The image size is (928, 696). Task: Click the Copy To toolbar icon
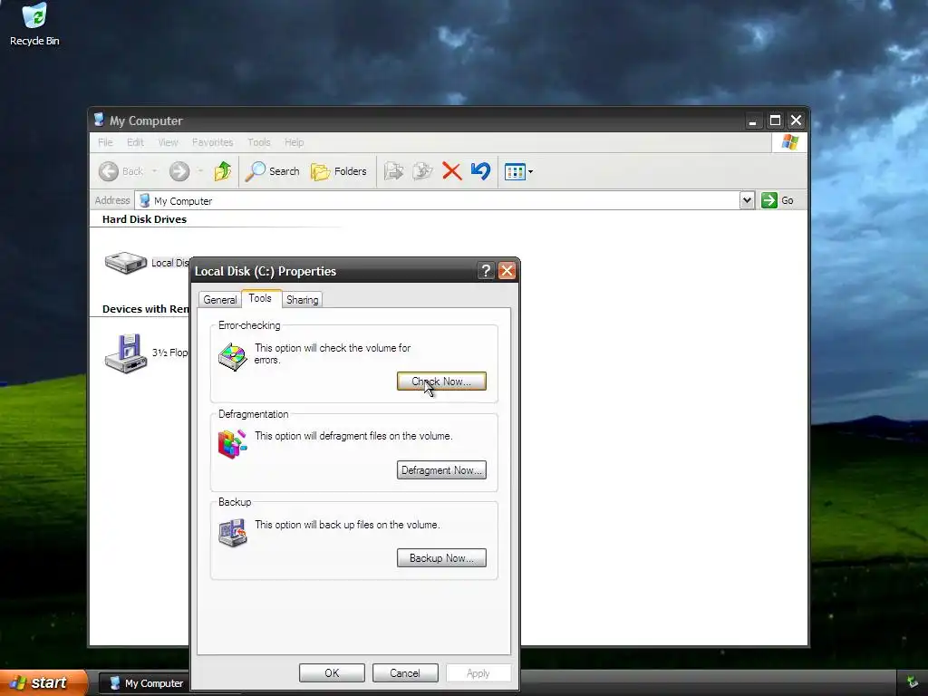pyautogui.click(x=422, y=171)
